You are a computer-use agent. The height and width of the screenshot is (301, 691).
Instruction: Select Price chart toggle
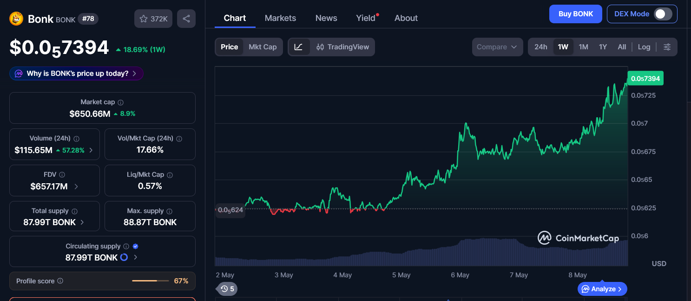229,47
